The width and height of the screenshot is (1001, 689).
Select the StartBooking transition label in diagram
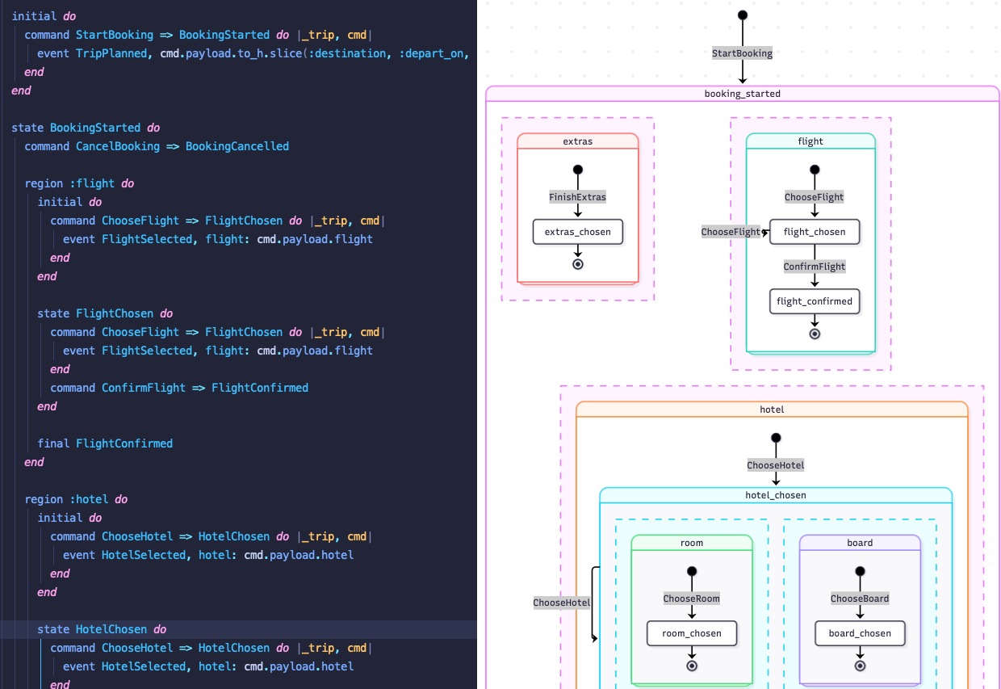[x=742, y=53]
